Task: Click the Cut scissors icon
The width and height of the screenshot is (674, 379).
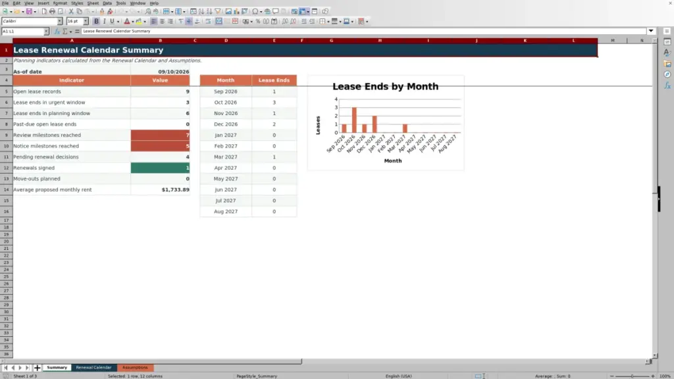Action: pyautogui.click(x=71, y=11)
